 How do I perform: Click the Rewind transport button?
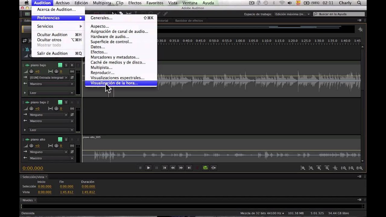[x=173, y=168]
